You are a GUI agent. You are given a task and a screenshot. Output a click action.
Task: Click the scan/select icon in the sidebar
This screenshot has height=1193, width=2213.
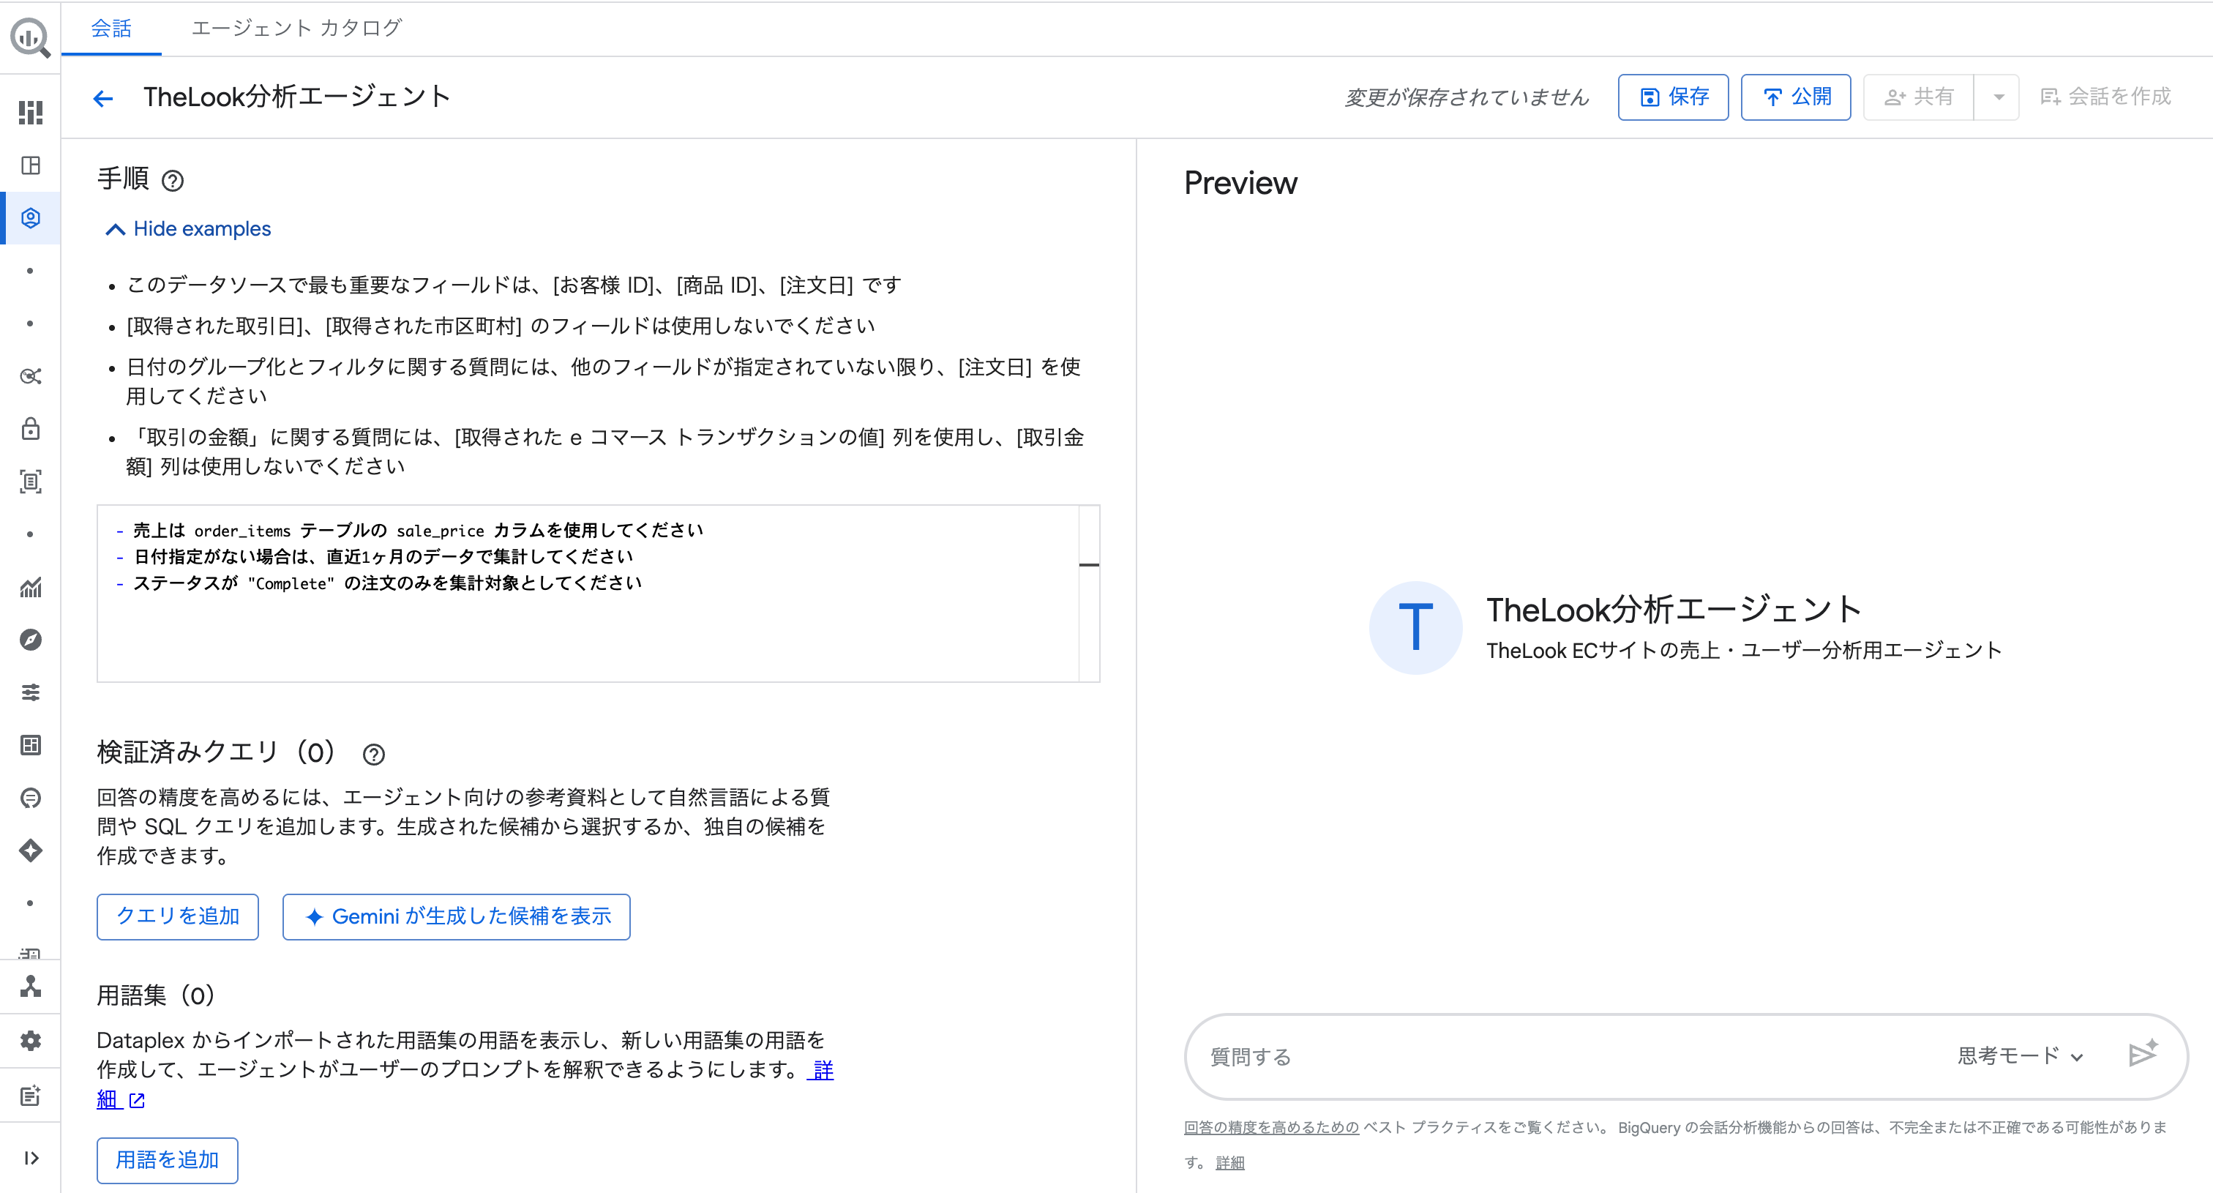pos(30,482)
